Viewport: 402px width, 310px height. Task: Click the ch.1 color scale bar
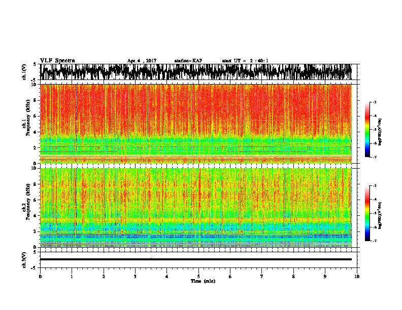(x=367, y=130)
